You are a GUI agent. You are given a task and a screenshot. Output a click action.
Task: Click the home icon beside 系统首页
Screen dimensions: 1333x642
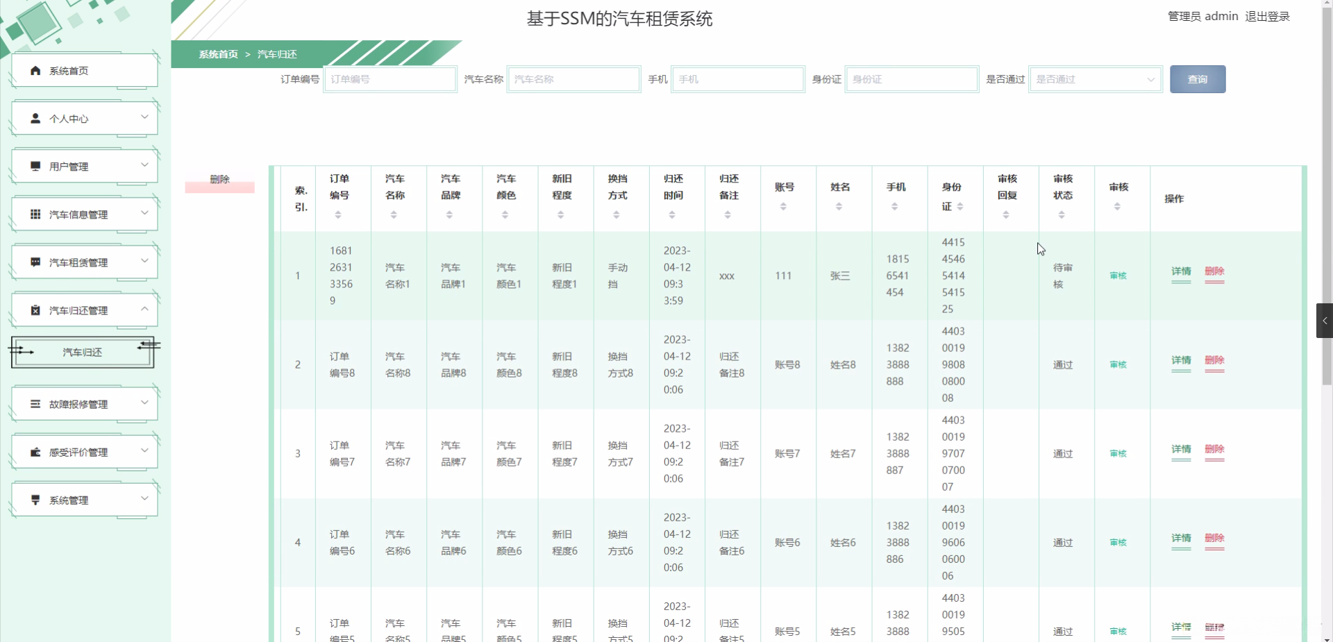coord(35,71)
